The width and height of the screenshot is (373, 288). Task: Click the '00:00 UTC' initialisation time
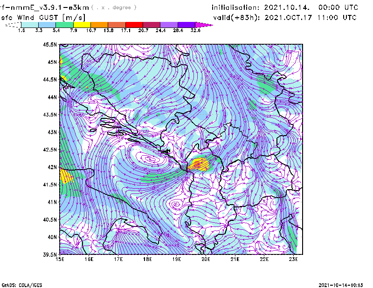click(338, 7)
